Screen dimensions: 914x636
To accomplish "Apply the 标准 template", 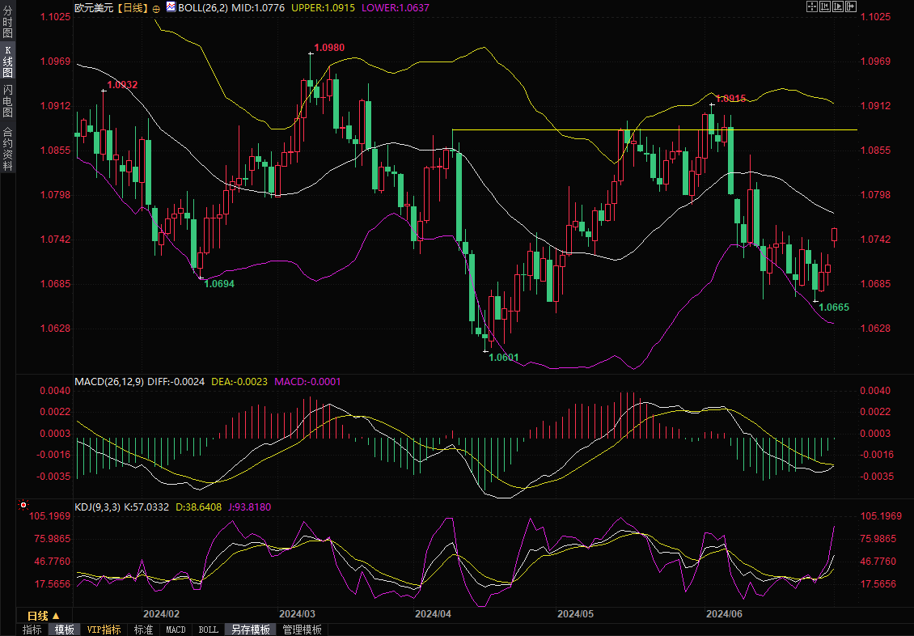I will [x=143, y=630].
